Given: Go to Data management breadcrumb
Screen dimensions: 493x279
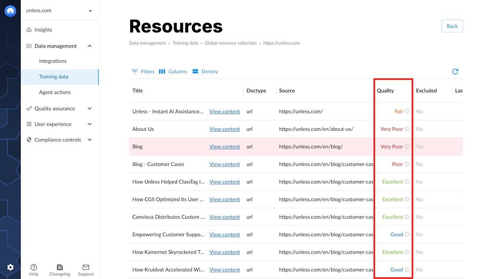Looking at the screenshot, I should pyautogui.click(x=147, y=43).
